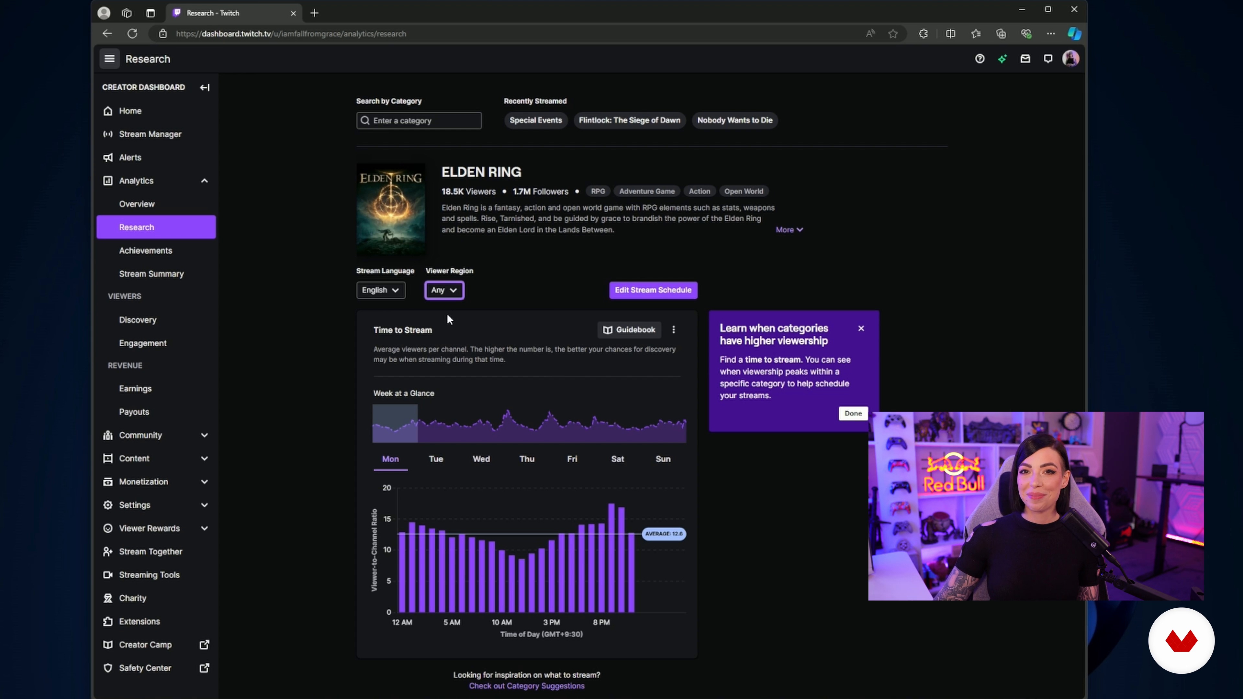Expand the Monetization sidebar section
Image resolution: width=1243 pixels, height=699 pixels.
point(205,482)
